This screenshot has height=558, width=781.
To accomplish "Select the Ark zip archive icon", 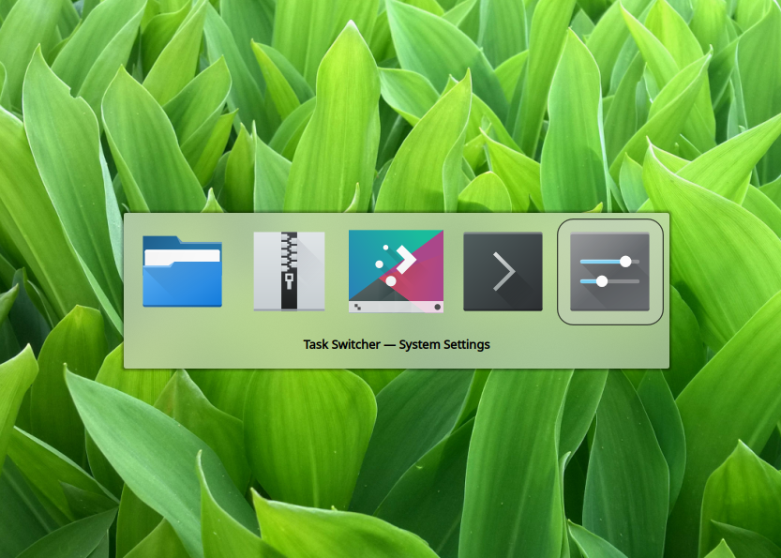I will (x=289, y=272).
